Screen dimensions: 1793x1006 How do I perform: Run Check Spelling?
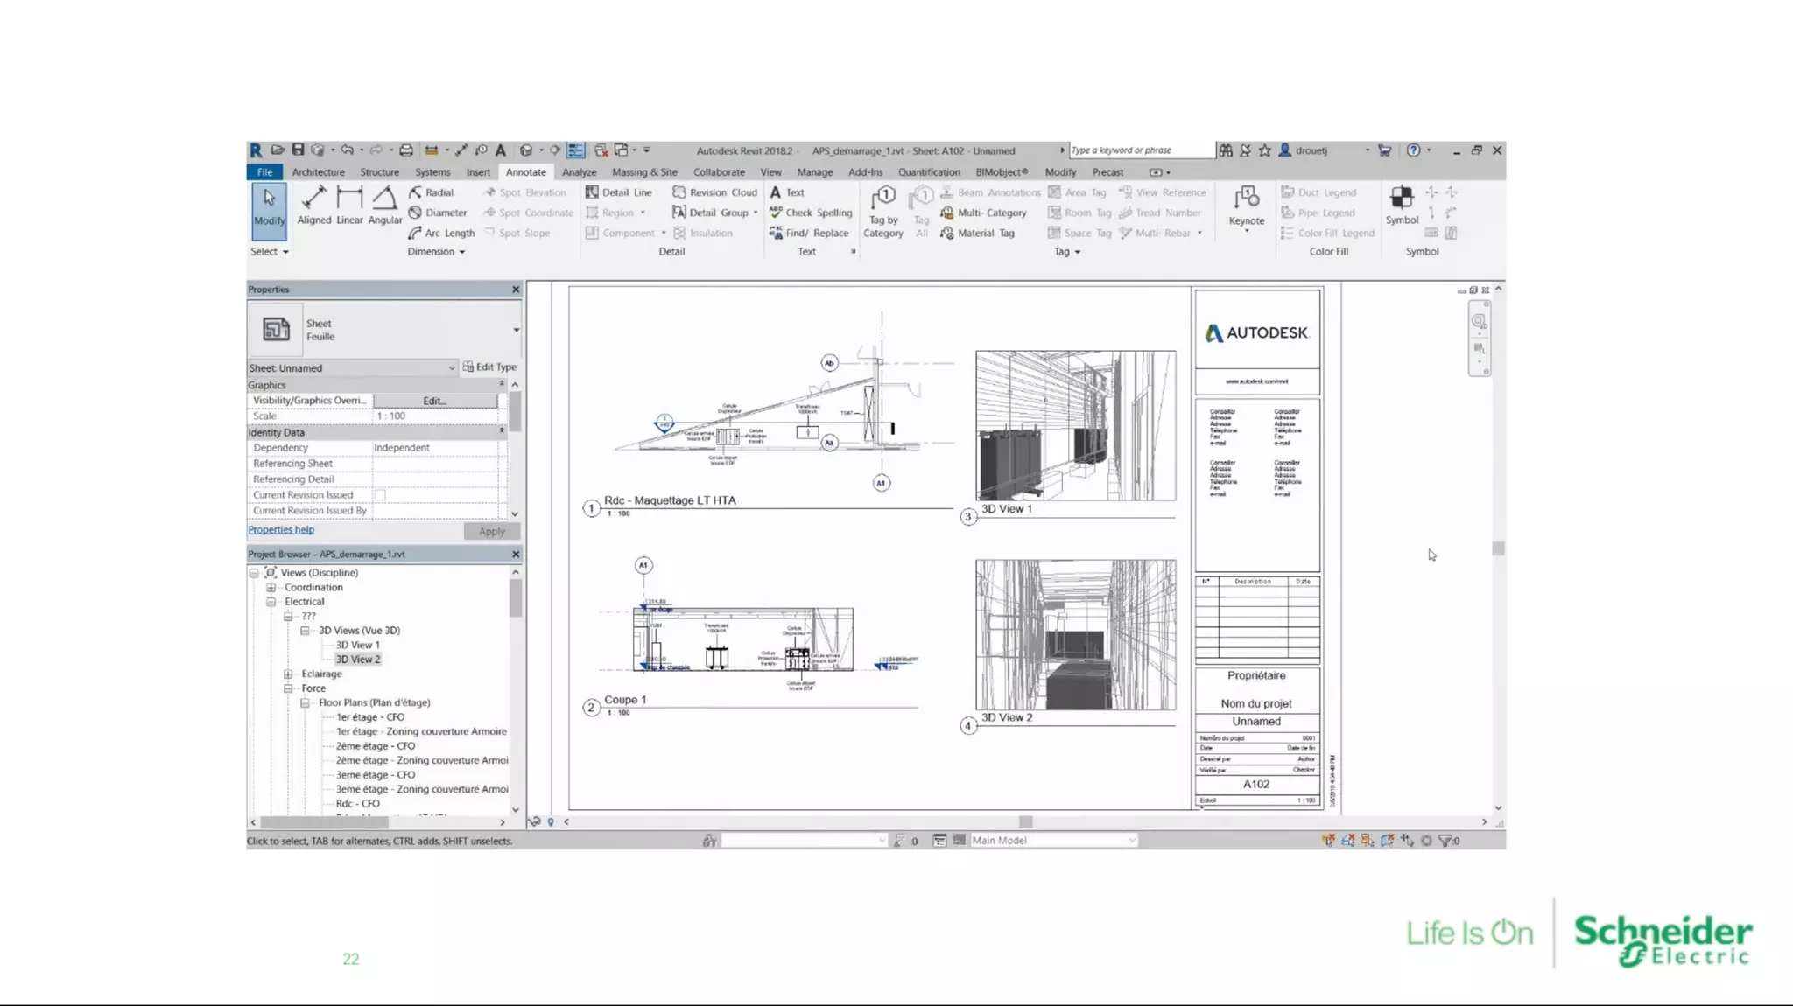click(811, 213)
